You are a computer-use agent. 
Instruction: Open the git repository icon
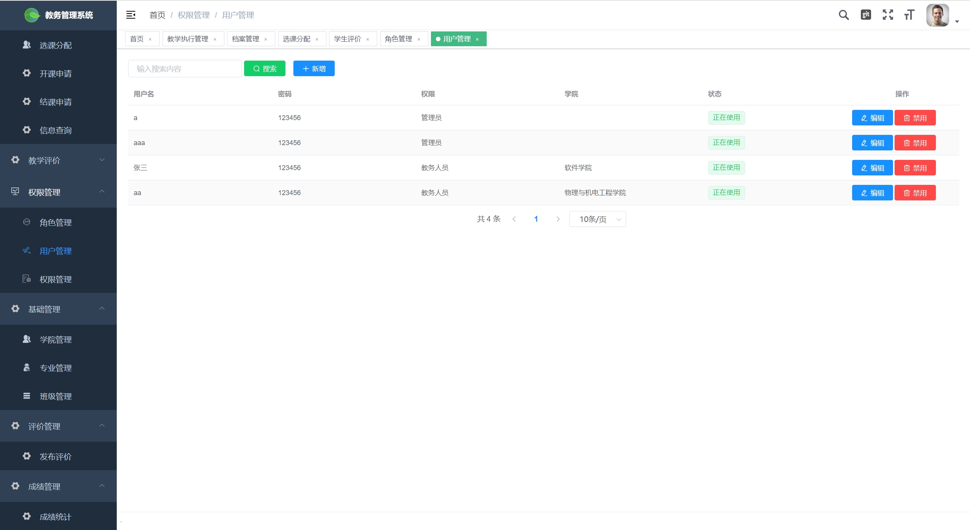[x=866, y=15]
